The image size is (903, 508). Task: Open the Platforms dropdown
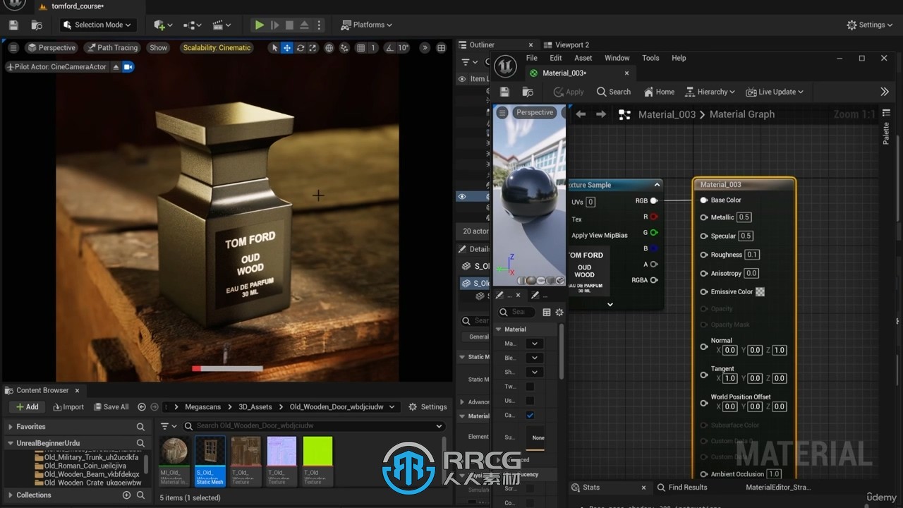pyautogui.click(x=367, y=25)
